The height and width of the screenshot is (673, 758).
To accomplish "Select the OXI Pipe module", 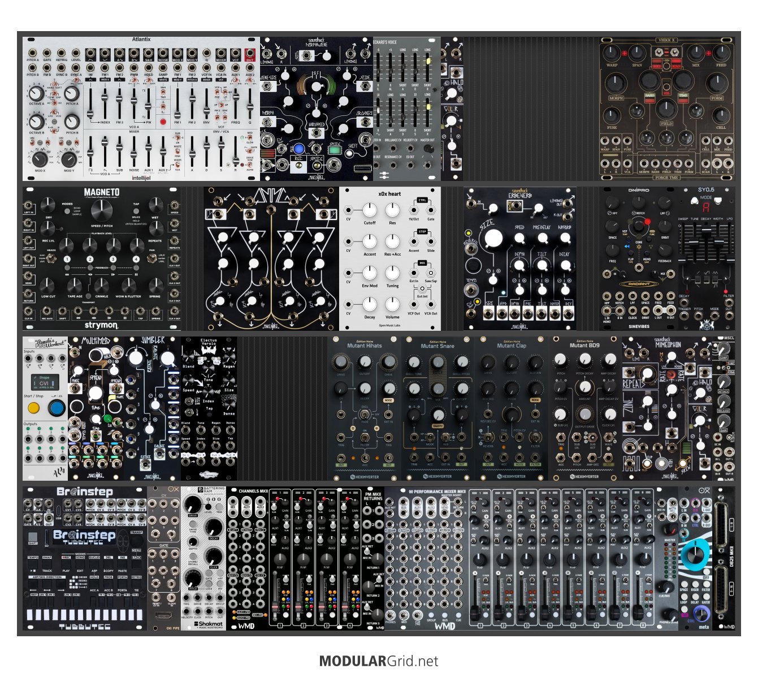I will 164,558.
